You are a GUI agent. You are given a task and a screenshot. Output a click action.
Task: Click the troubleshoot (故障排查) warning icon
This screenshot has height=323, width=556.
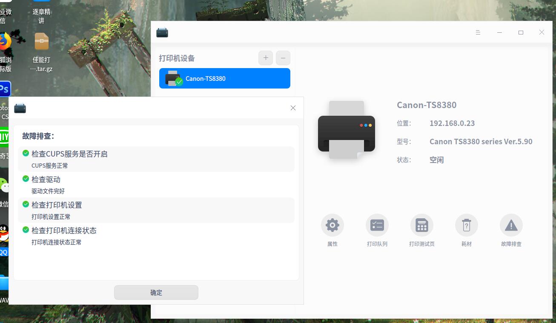511,225
